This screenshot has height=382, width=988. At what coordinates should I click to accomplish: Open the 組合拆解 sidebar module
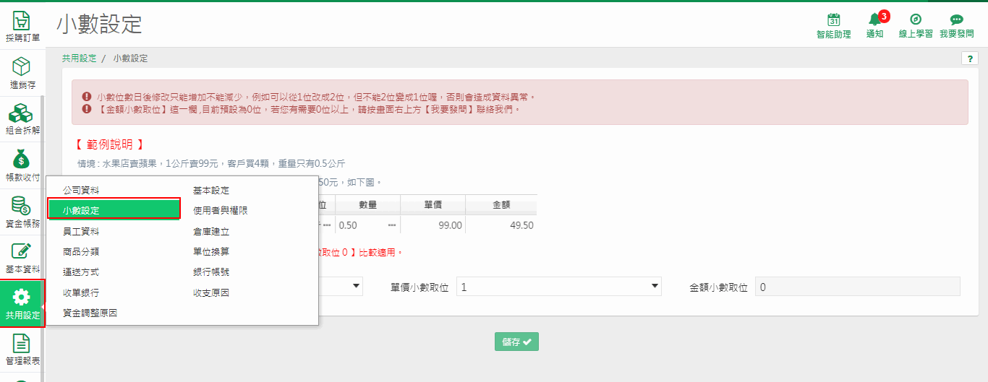pos(22,119)
